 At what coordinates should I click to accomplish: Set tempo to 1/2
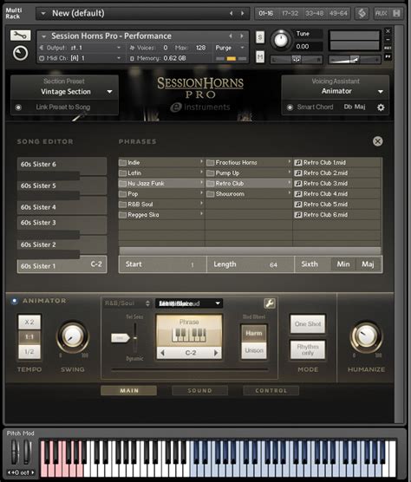(x=29, y=352)
